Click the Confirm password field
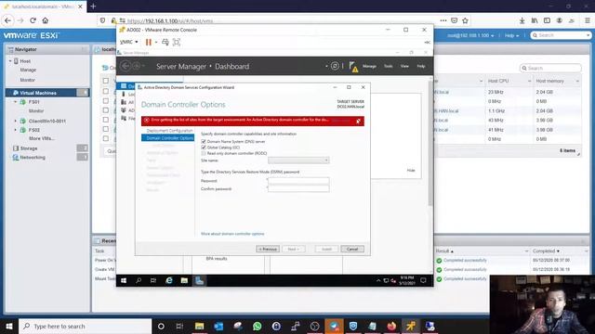The width and height of the screenshot is (595, 334). 298,188
